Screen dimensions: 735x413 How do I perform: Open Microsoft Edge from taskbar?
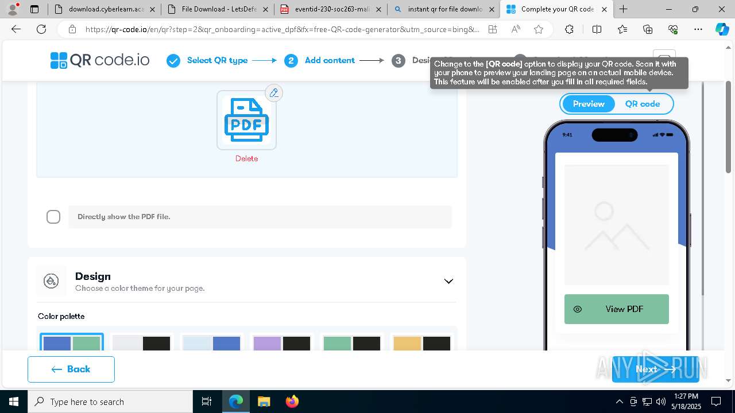236,402
